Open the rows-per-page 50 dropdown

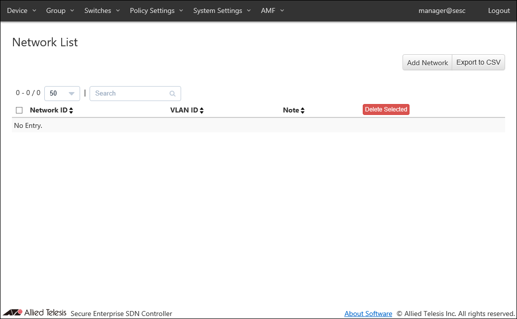(x=62, y=94)
